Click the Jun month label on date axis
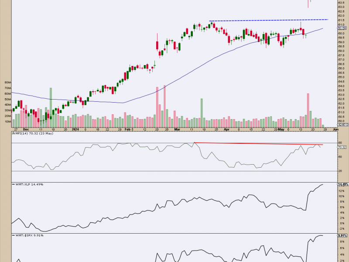This screenshot has width=349, height=262. coord(335,129)
